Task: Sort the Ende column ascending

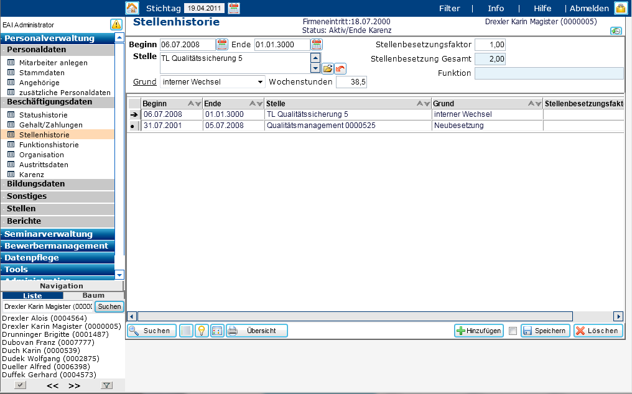Action: pyautogui.click(x=253, y=104)
